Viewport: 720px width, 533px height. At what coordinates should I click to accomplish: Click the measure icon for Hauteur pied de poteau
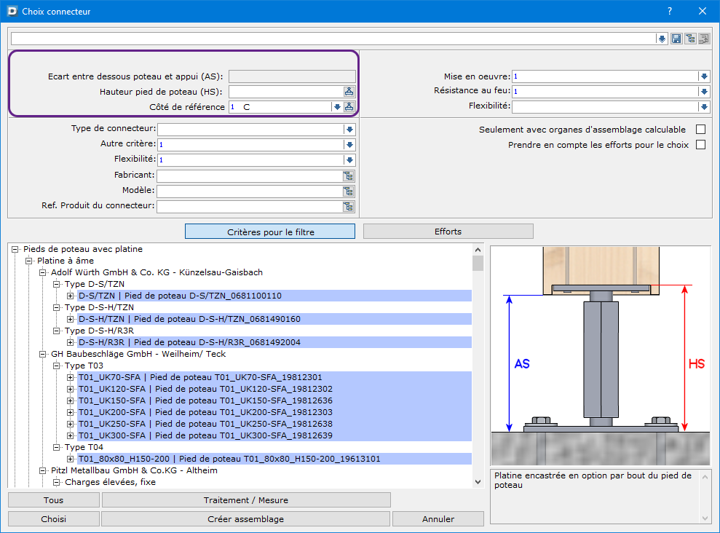click(349, 92)
